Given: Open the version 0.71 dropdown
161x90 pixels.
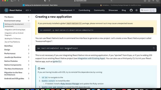Looking at the screenshot, I should tap(28, 10).
